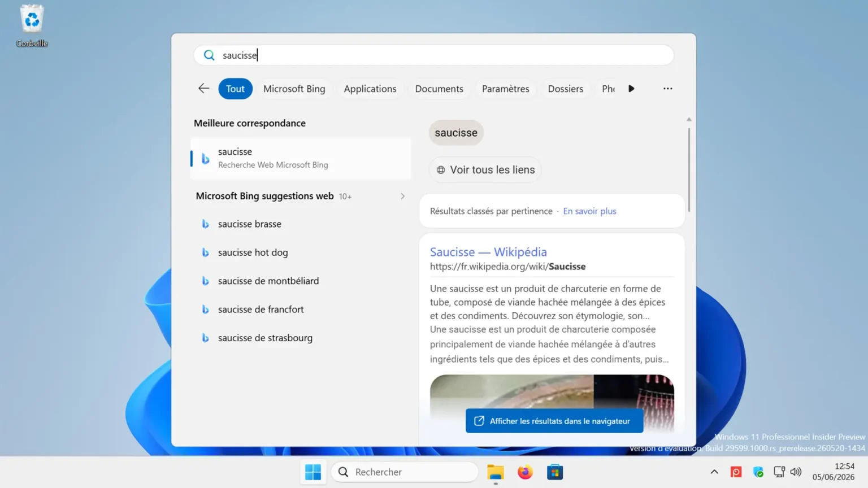The height and width of the screenshot is (488, 868).
Task: Click Bing icon beside saucisse de francfort
Action: tap(206, 310)
